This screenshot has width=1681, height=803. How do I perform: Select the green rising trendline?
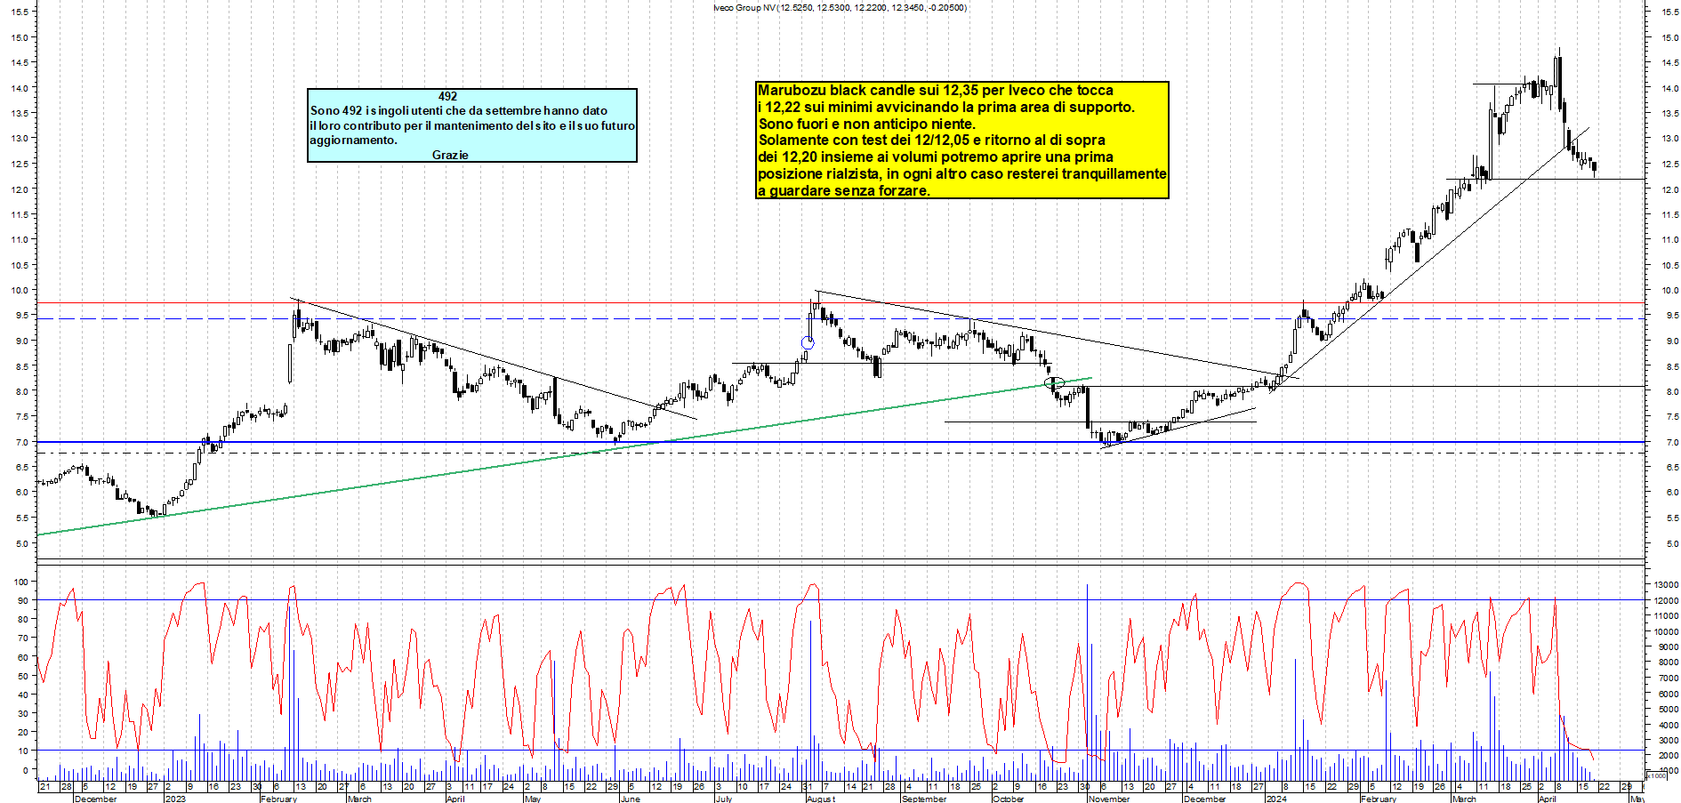565,456
